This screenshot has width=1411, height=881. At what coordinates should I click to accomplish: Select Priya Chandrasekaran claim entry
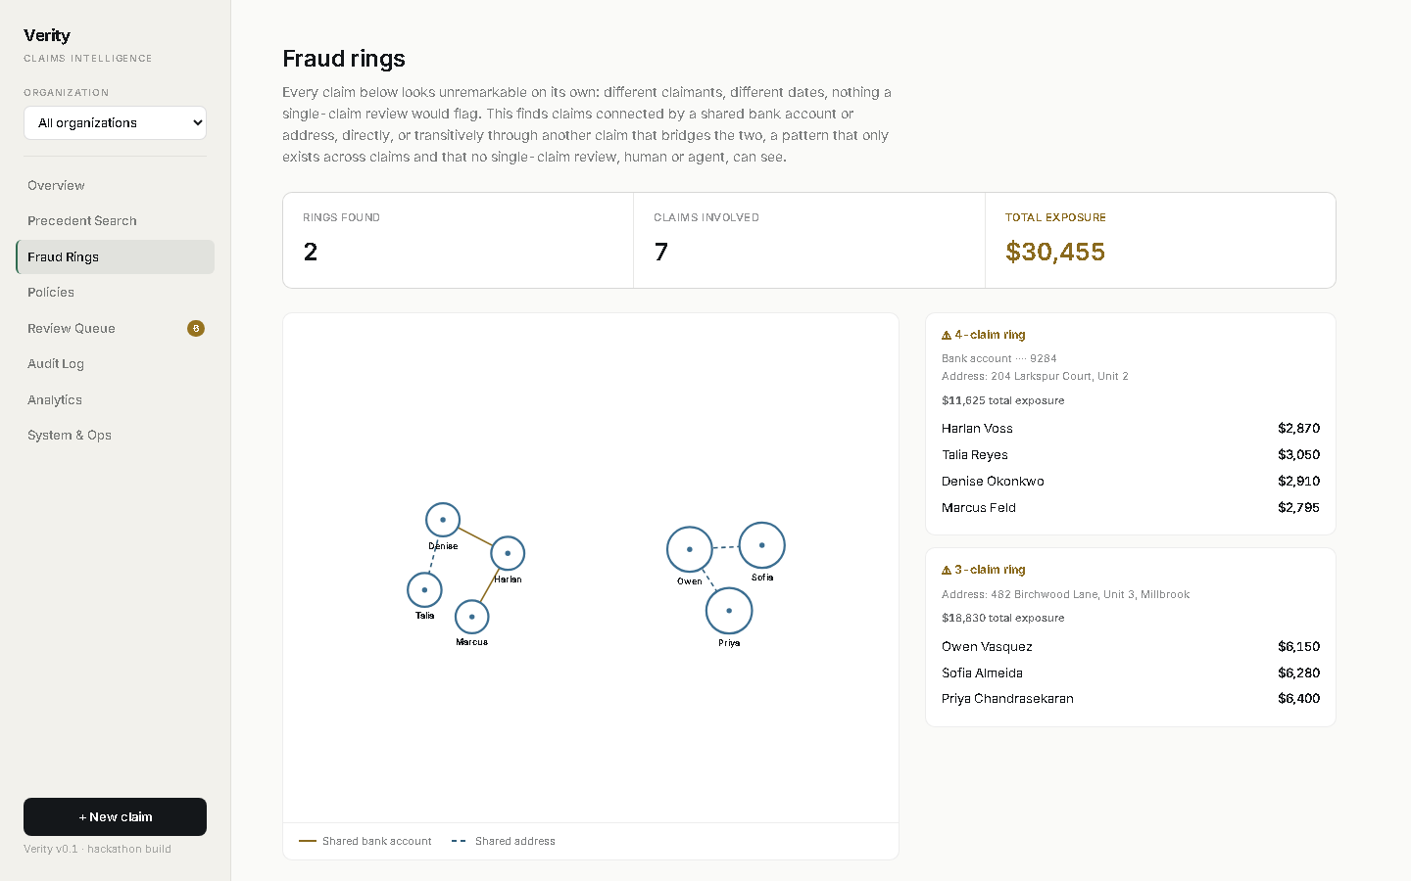pyautogui.click(x=1131, y=699)
